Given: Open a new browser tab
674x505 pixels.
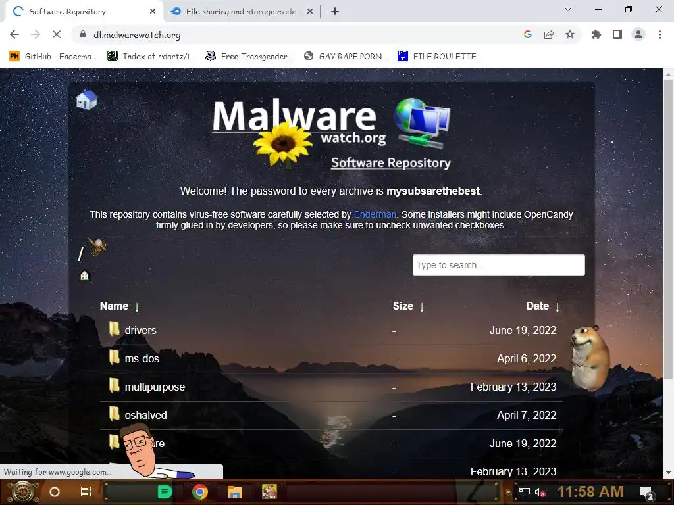Looking at the screenshot, I should tap(335, 12).
